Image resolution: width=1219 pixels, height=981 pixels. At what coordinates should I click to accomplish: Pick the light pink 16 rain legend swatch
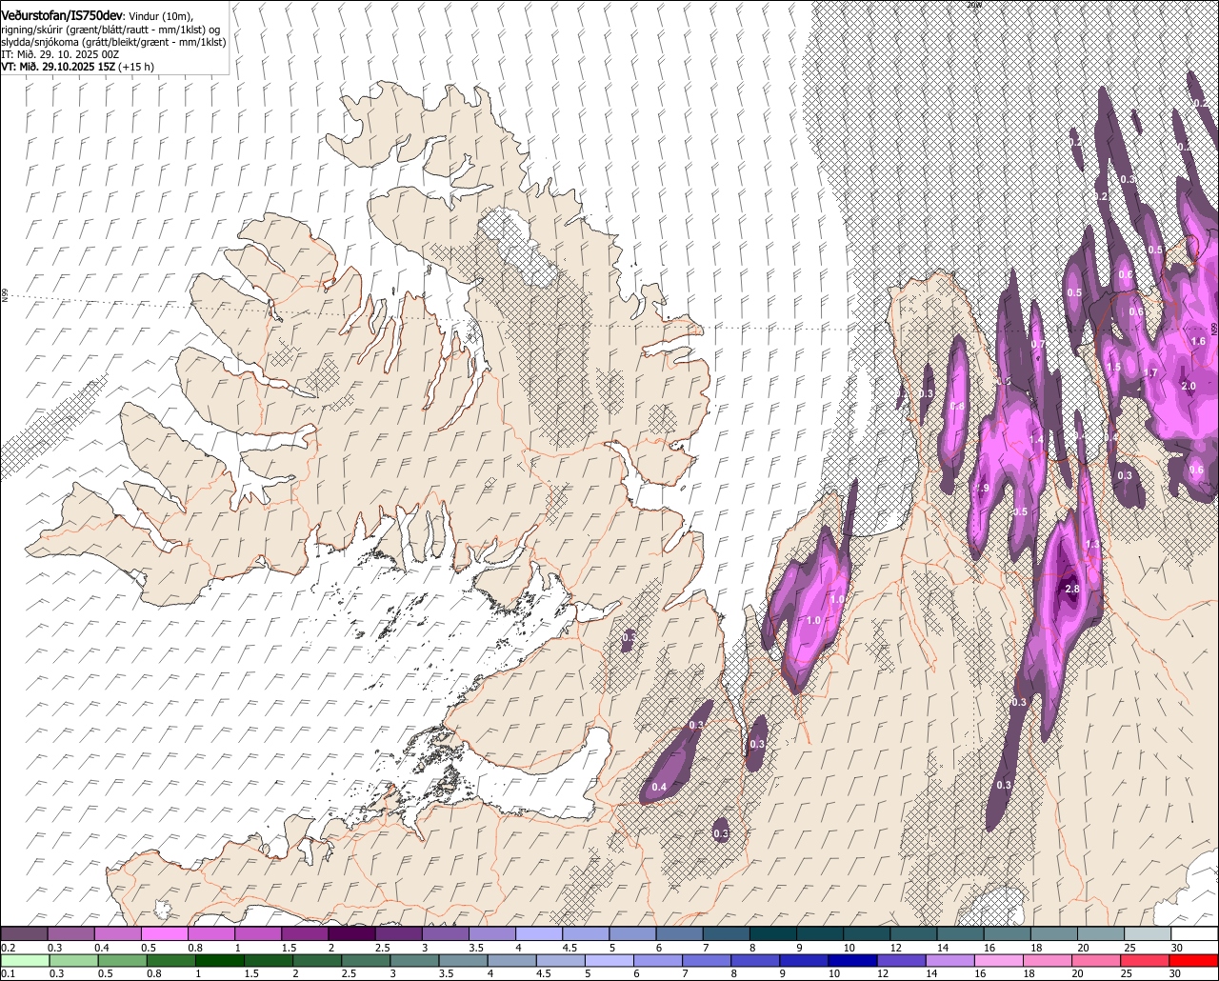pos(999,960)
